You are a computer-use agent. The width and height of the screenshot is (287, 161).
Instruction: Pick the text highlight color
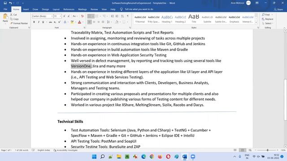(72, 22)
